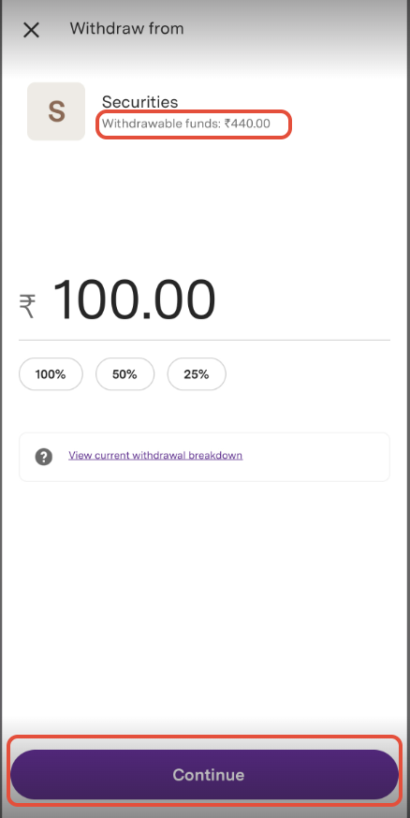The height and width of the screenshot is (818, 410).
Task: Click the ₹440.00 withdrawable value
Action: (x=247, y=124)
